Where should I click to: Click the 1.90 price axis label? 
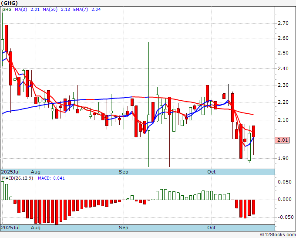point(283,158)
